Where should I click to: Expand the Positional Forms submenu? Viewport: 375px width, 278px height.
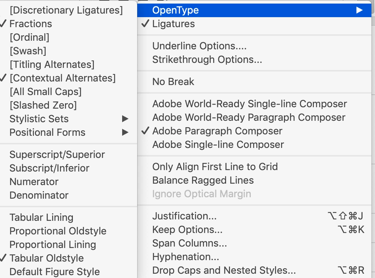pyautogui.click(x=69, y=133)
